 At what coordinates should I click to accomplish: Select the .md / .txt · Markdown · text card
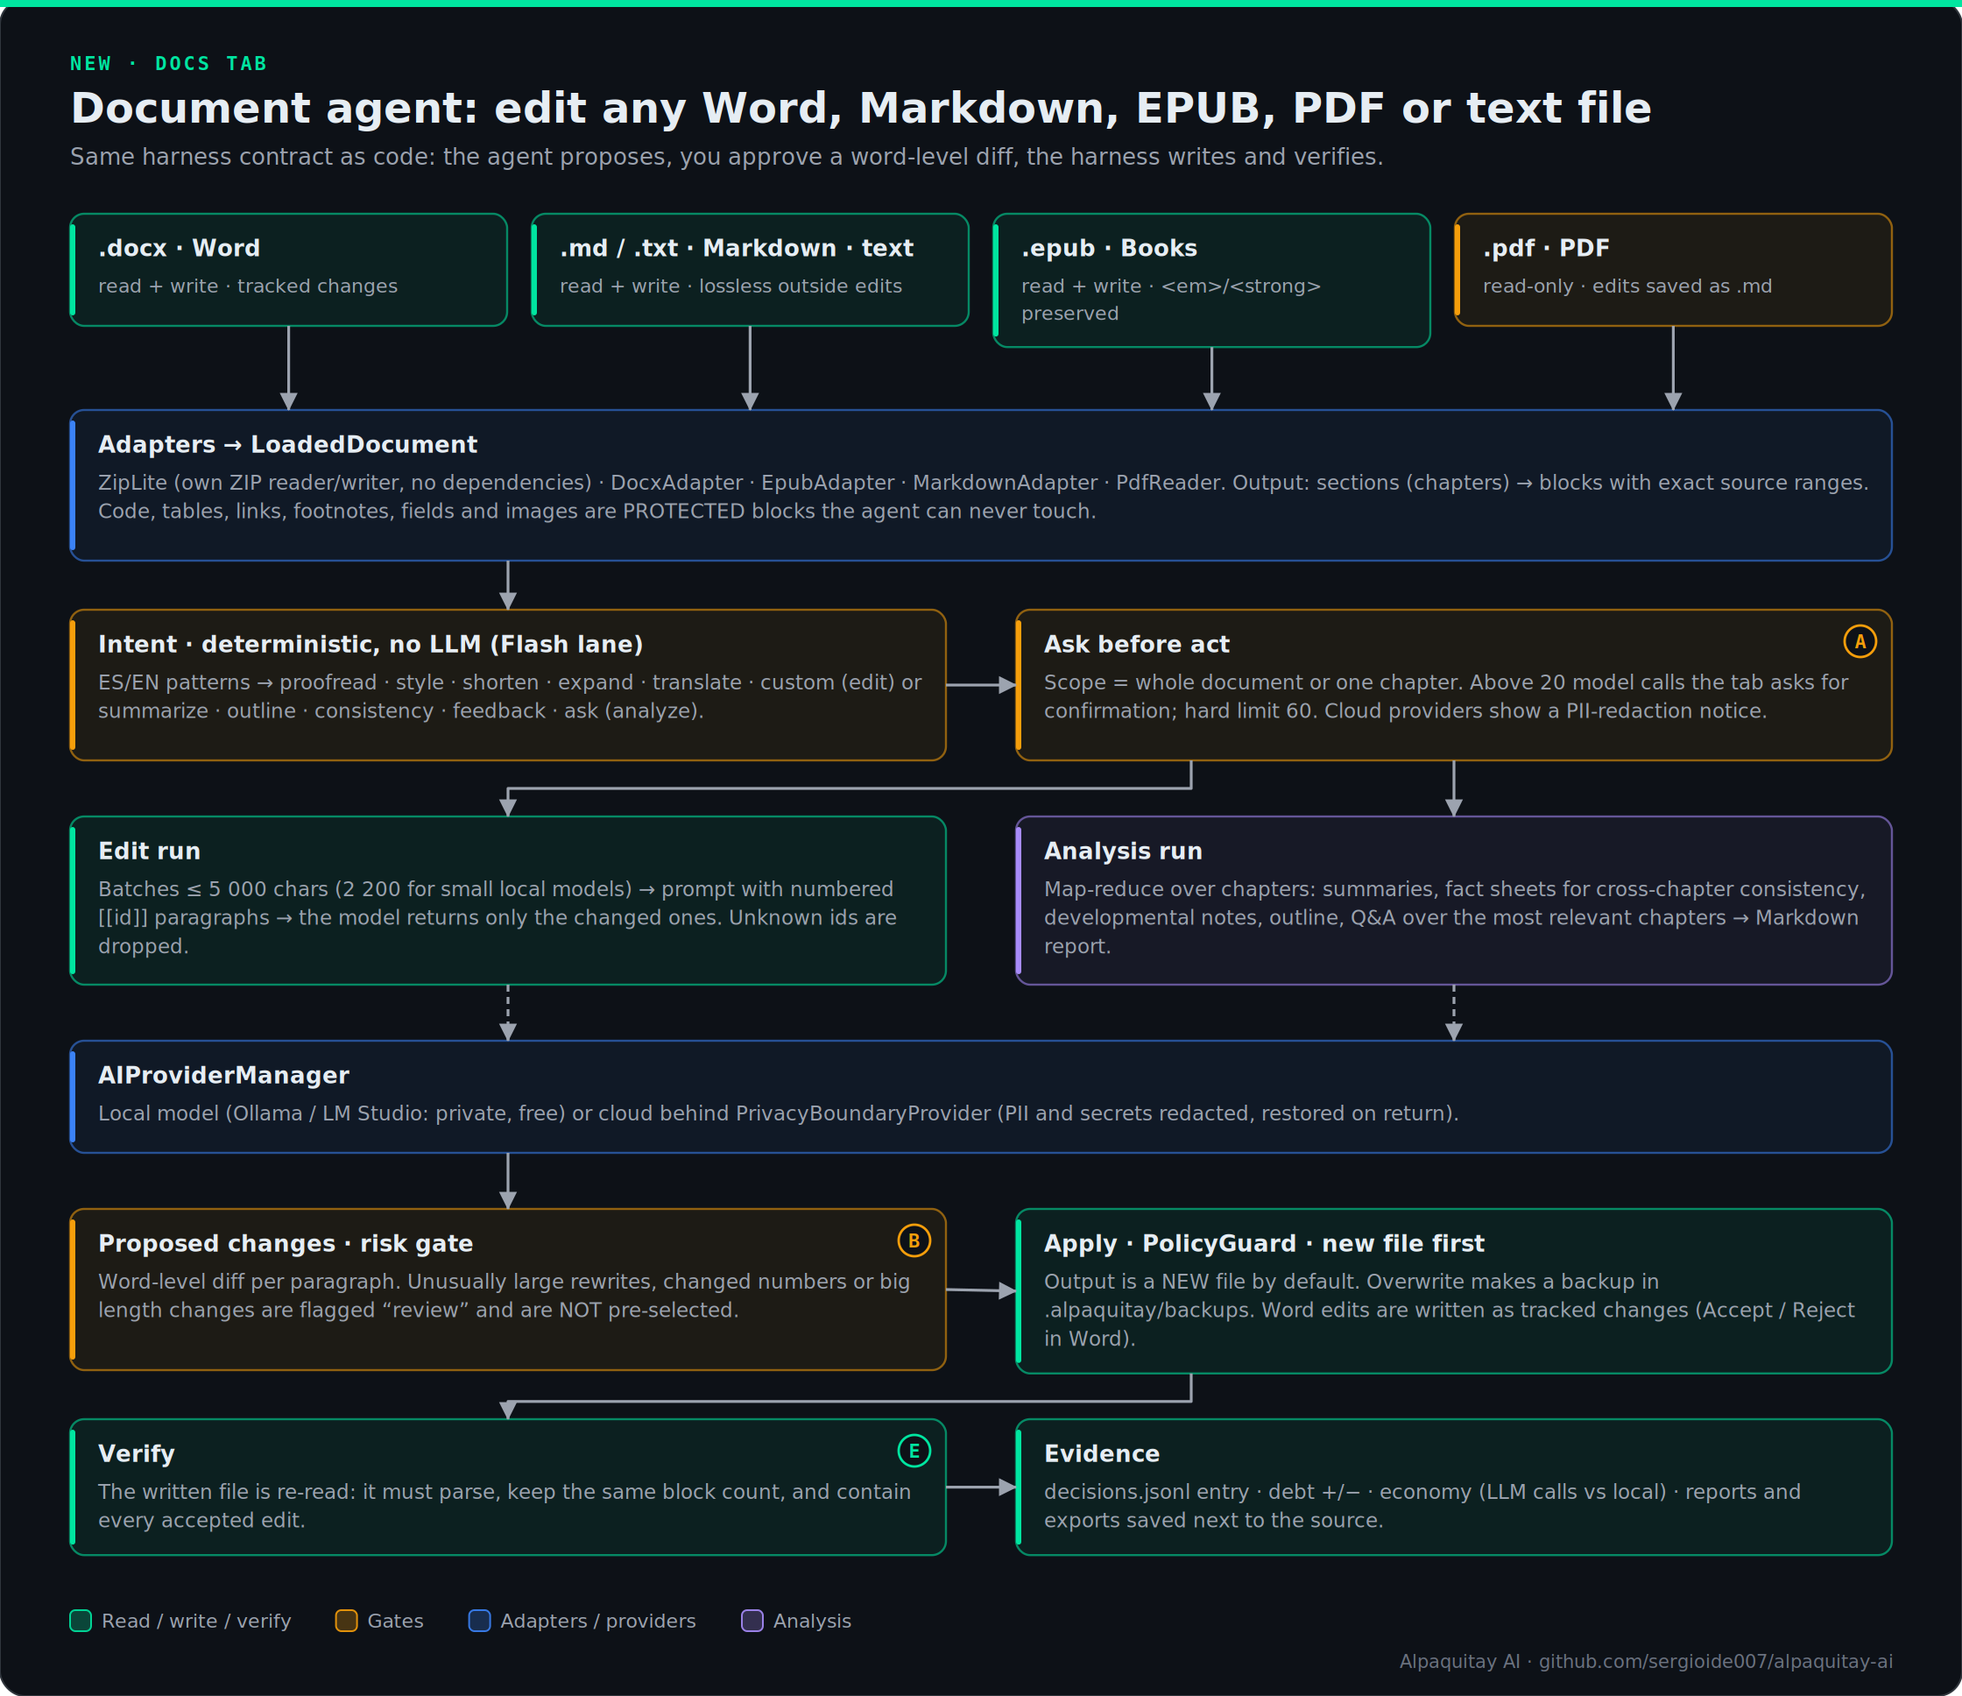point(750,270)
